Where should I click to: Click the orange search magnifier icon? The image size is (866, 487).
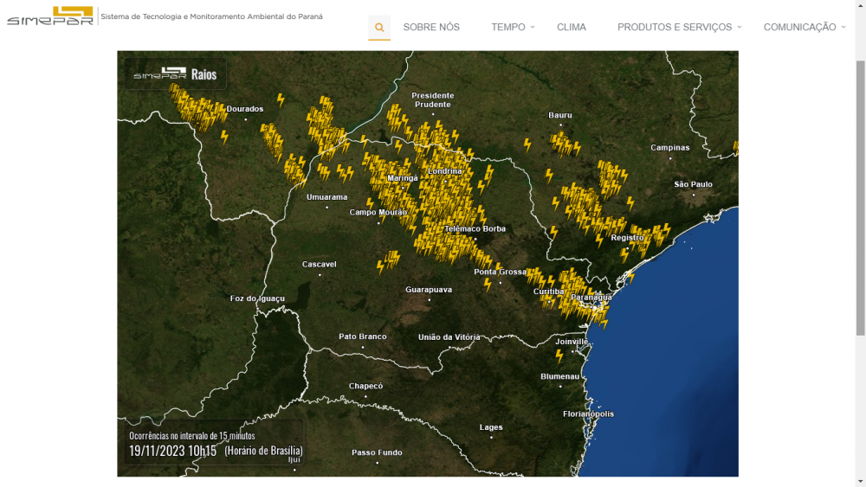coord(379,27)
